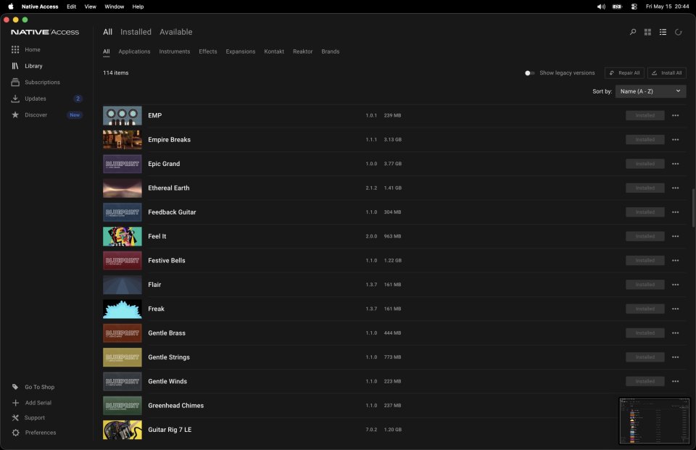Select the Brands category tab

click(331, 51)
